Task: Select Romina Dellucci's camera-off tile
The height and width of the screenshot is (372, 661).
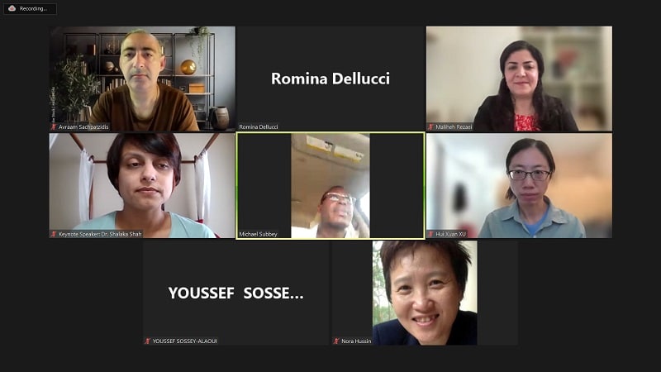Action: (330, 79)
